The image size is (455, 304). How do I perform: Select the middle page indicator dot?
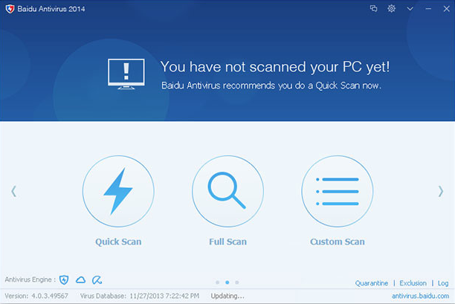[227, 282]
